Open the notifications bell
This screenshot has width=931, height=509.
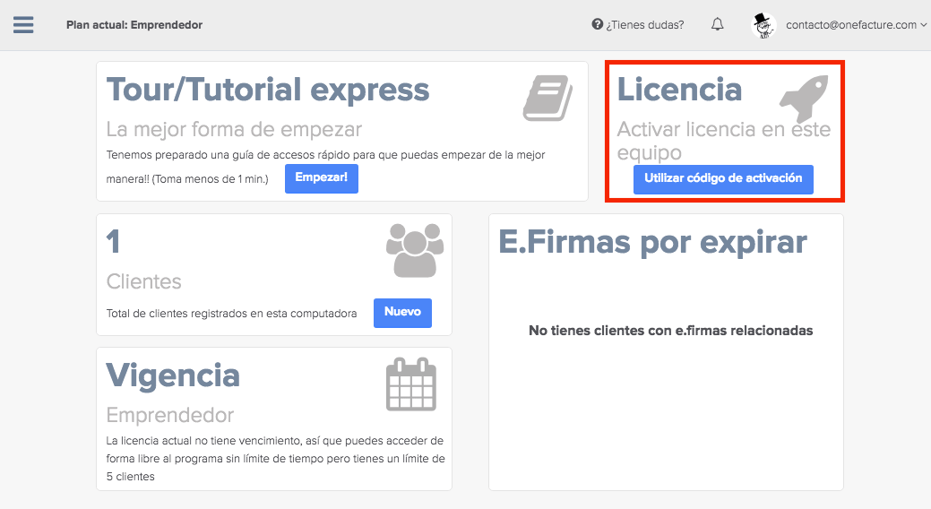pos(718,24)
